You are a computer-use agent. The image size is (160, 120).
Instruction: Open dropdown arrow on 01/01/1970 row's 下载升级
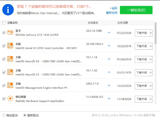151,73
